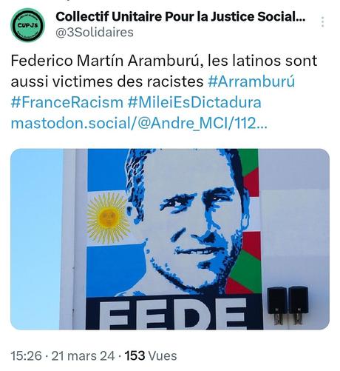Click the black wall speakers in the photo
The height and width of the screenshot is (371, 340).
pos(288,305)
